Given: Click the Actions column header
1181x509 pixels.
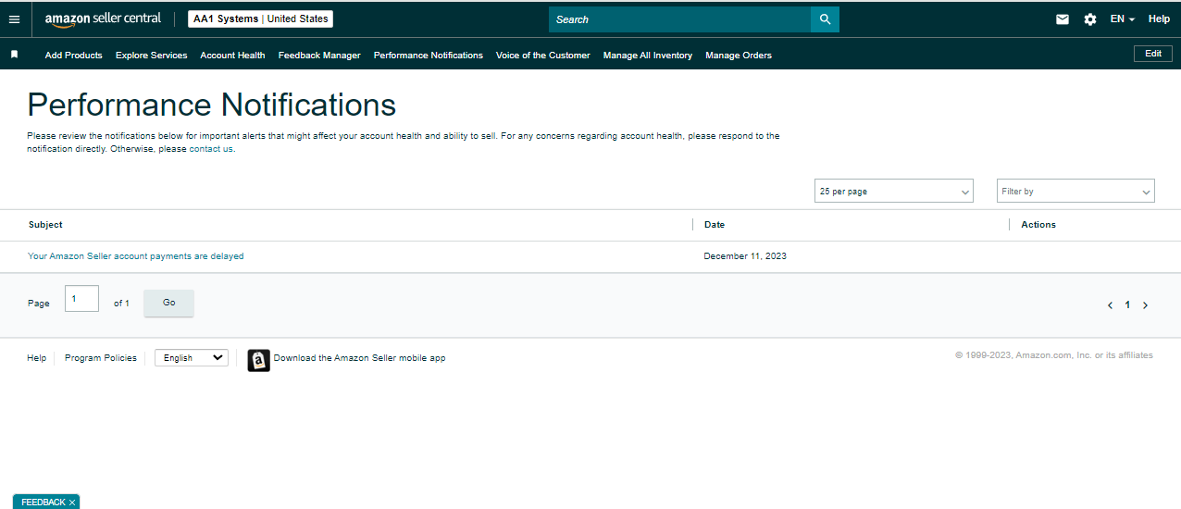Looking at the screenshot, I should point(1038,225).
